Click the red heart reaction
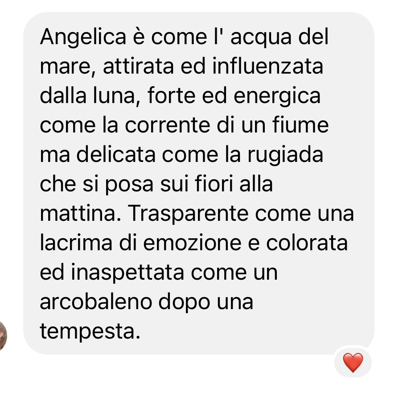 click(353, 362)
